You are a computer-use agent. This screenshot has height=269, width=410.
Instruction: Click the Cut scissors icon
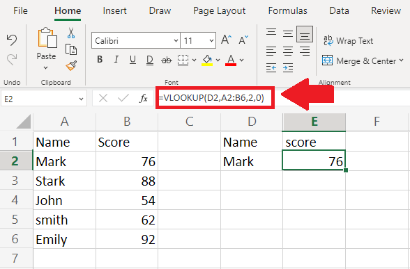click(71, 33)
